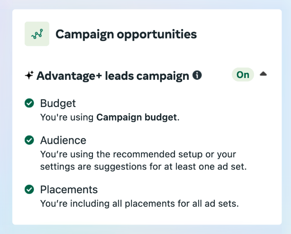Image resolution: width=291 pixels, height=234 pixels.
Task: Open the Advantage+ leads campaign info icon
Action: 197,75
